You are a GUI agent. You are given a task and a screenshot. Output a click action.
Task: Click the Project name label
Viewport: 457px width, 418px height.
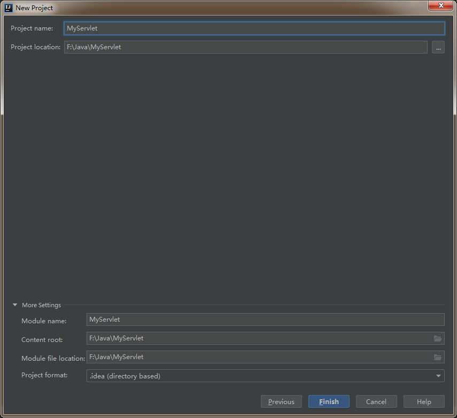pos(32,28)
